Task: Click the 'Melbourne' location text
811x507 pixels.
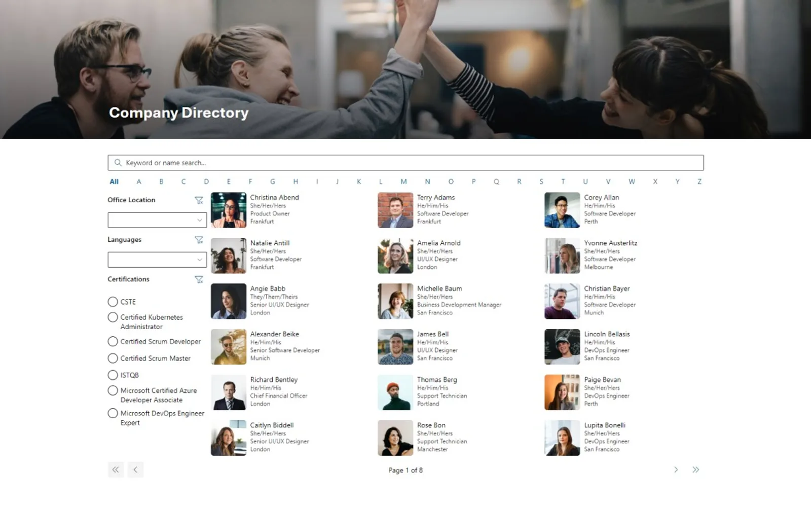Action: [x=599, y=267]
